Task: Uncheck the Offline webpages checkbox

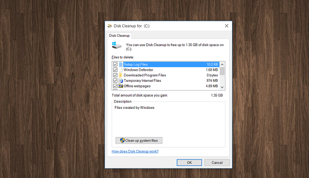Action: pyautogui.click(x=115, y=86)
